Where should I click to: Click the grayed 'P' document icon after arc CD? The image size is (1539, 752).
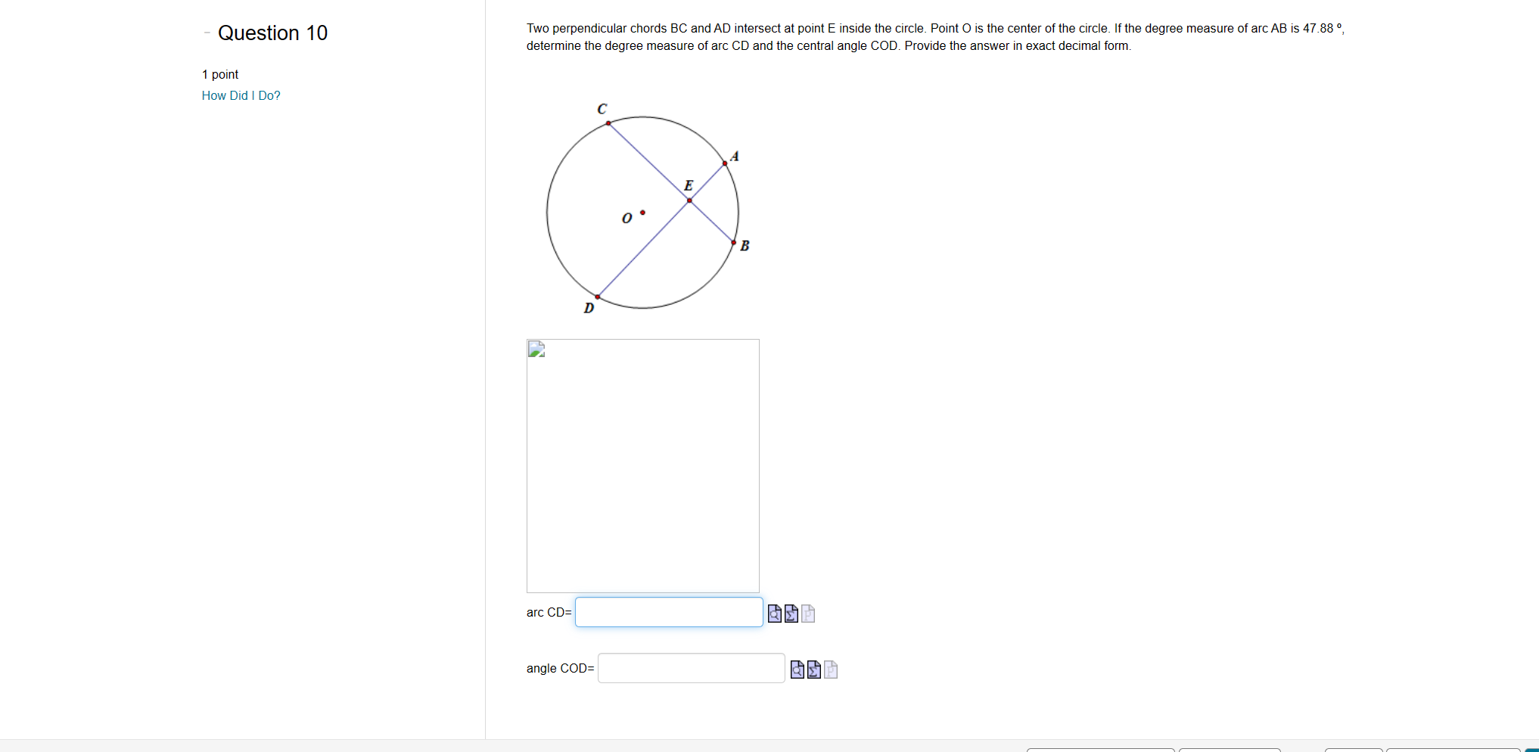coord(808,614)
